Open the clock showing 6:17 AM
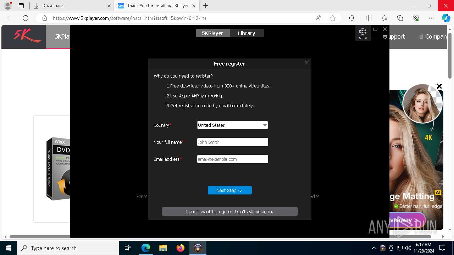This screenshot has height=255, width=454. click(423, 248)
